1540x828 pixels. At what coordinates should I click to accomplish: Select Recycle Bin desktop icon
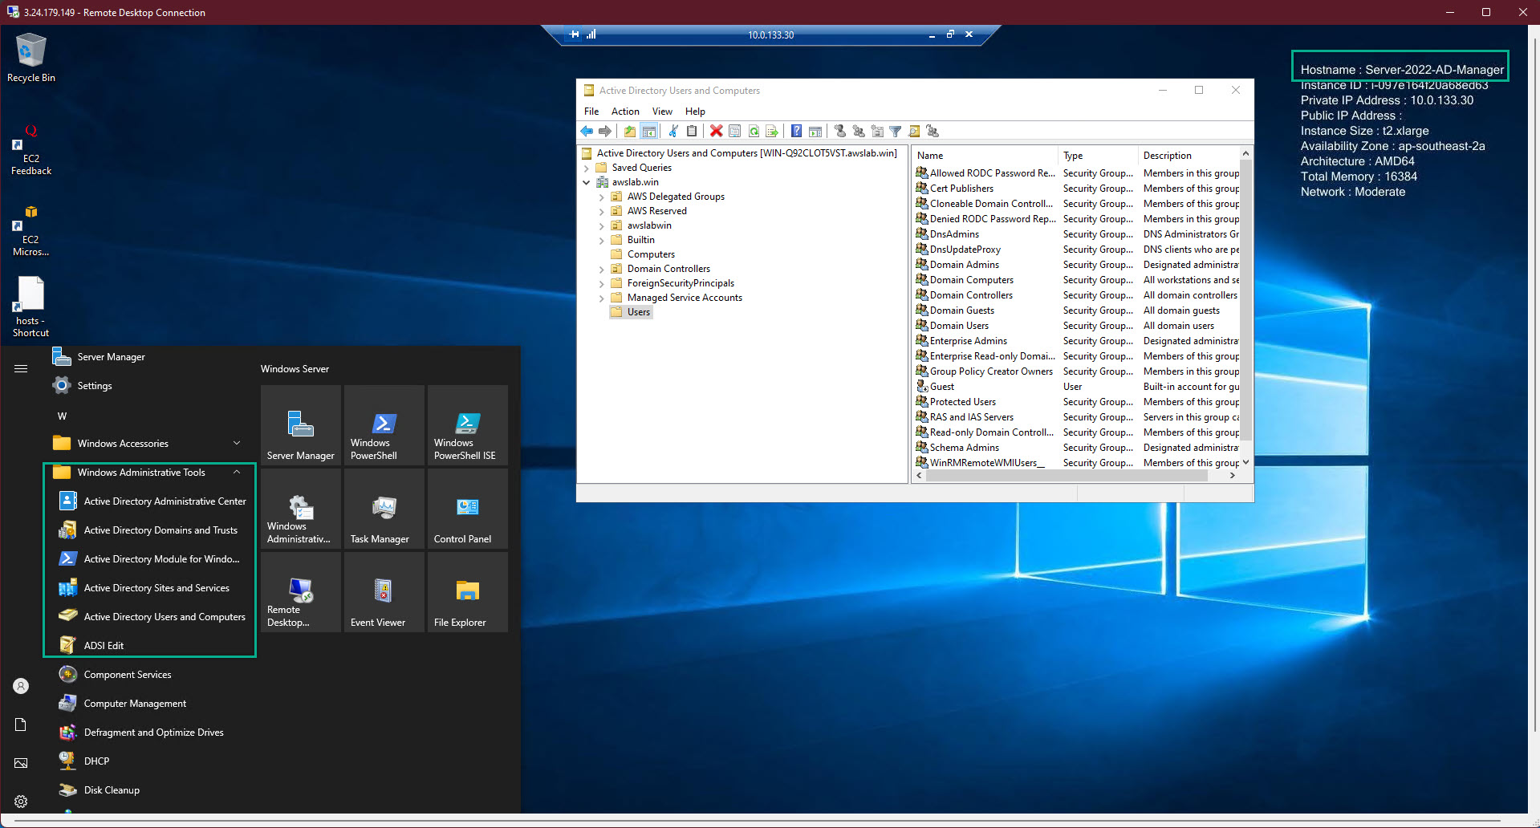click(31, 58)
